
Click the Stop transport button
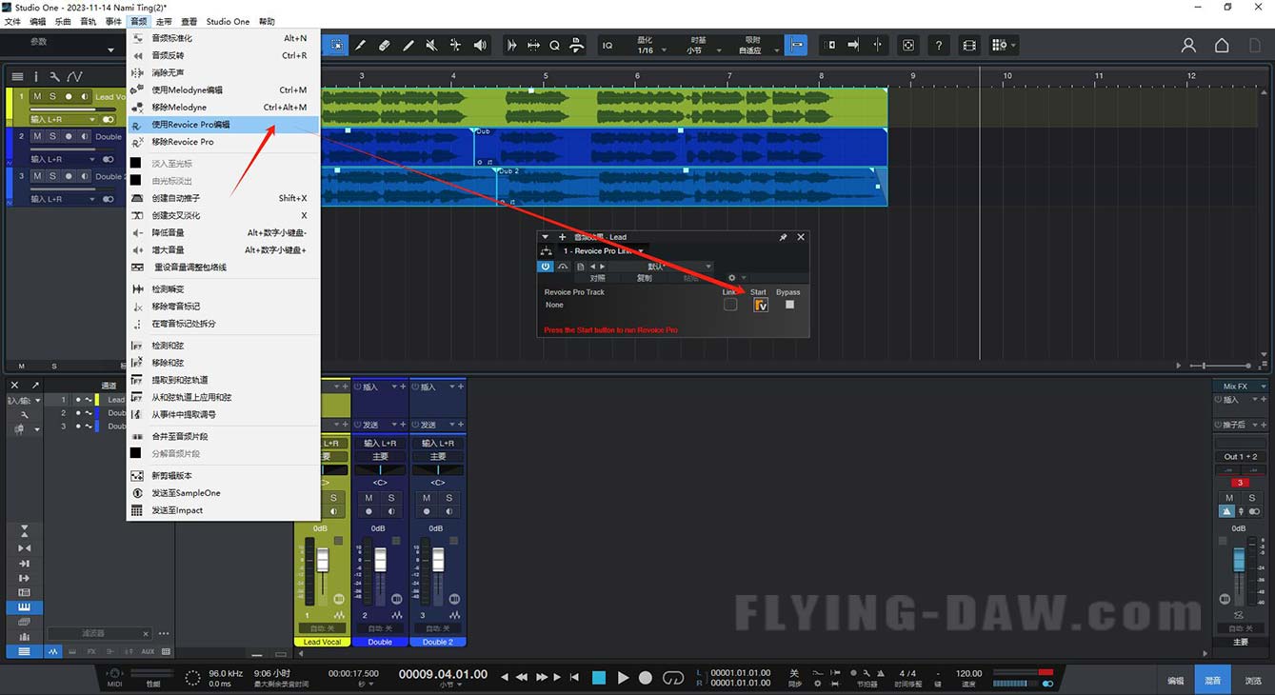[599, 678]
